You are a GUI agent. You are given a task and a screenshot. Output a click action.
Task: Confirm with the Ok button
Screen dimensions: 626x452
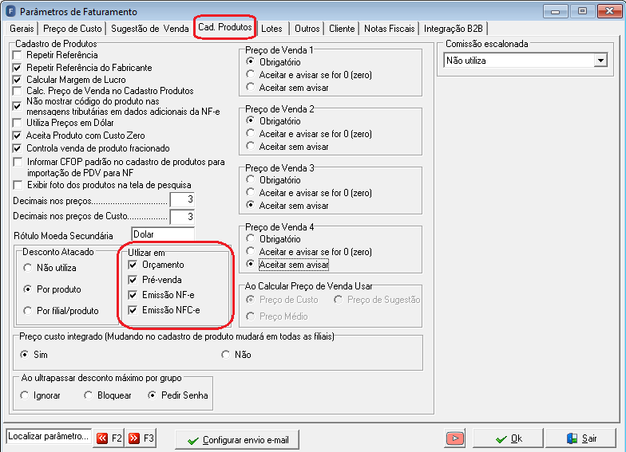(508, 438)
